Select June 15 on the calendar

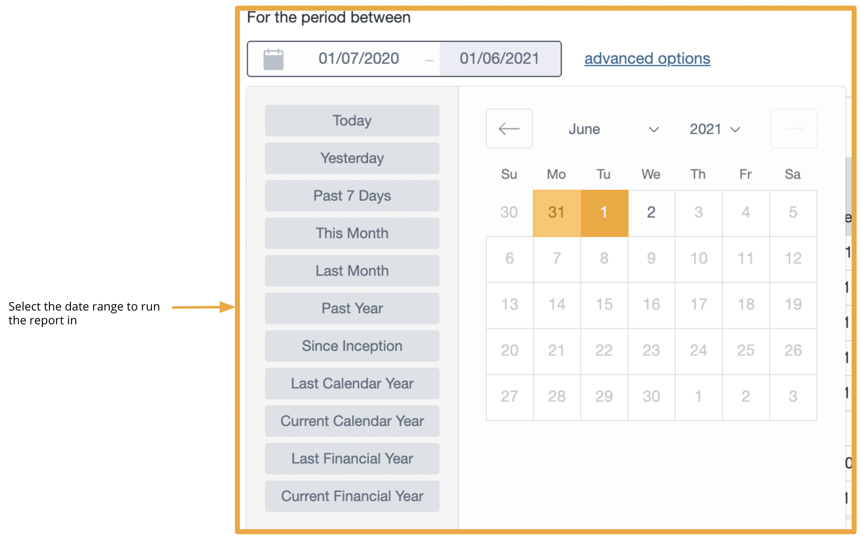(604, 304)
